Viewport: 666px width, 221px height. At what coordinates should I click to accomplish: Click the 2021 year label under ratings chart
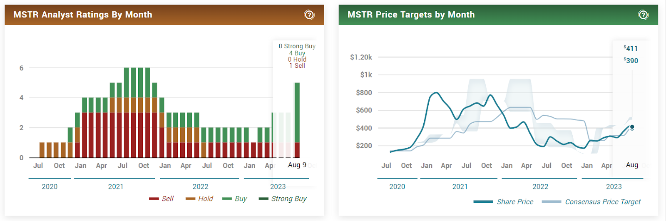116,186
